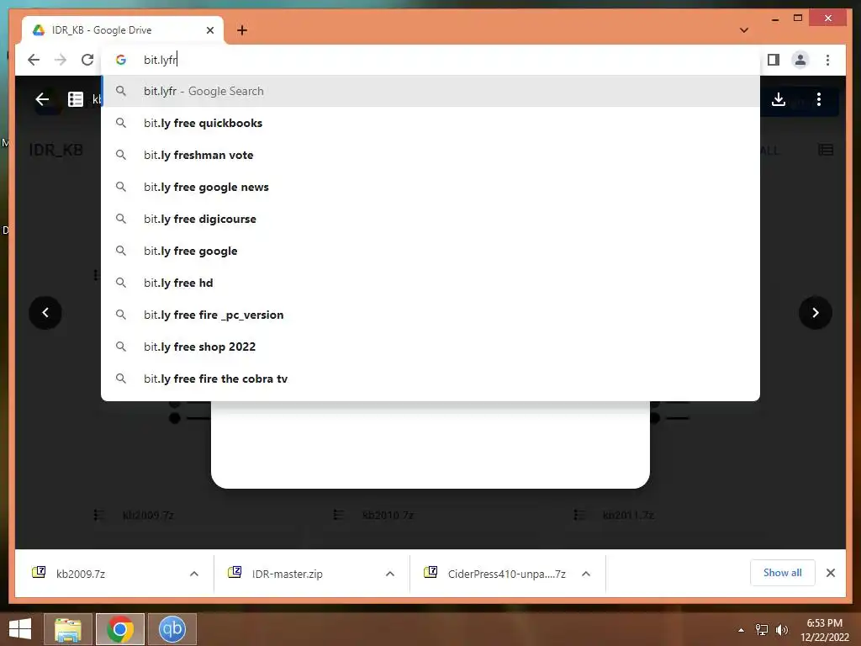Pick suggestion 'bit.ly free fire _pc_version'

coord(430,315)
